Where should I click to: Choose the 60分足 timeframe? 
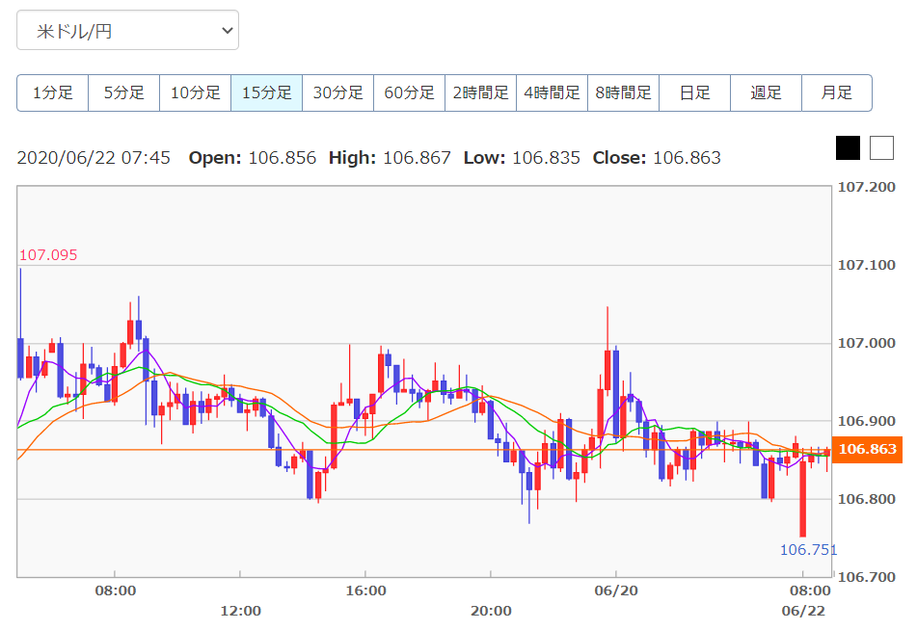click(x=410, y=92)
